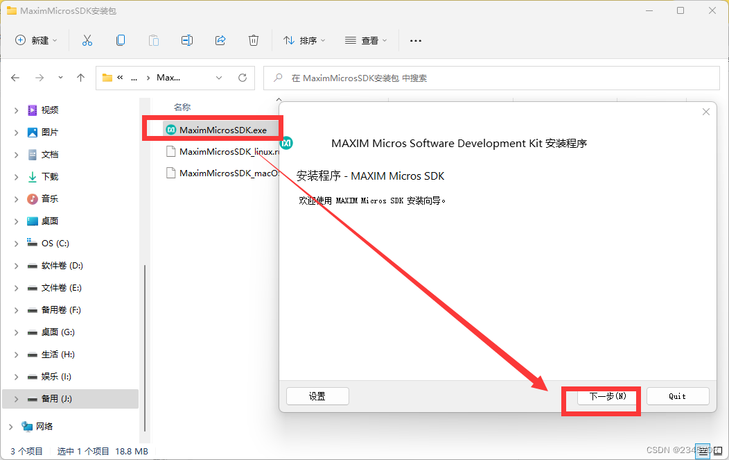Select the 文档 folder in sidebar
This screenshot has height=460, width=729.
(x=50, y=155)
